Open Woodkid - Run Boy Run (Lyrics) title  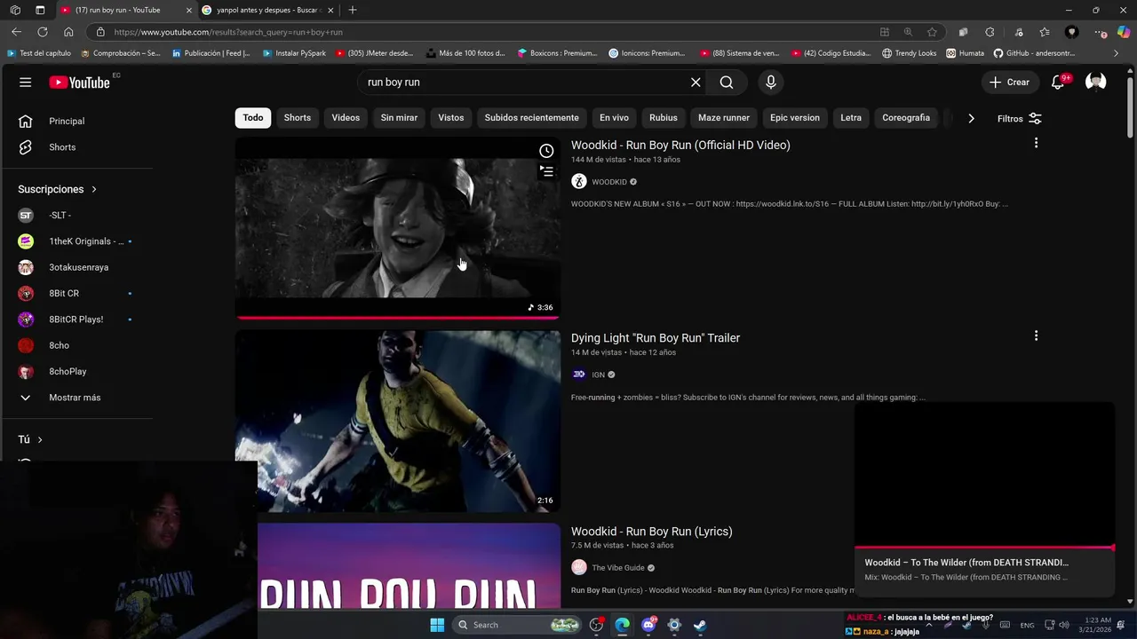(x=652, y=532)
